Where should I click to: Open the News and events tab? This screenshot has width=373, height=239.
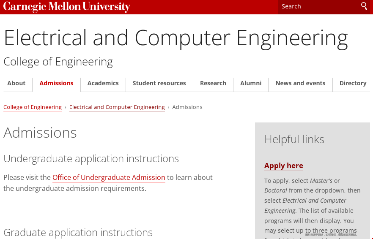click(x=300, y=83)
